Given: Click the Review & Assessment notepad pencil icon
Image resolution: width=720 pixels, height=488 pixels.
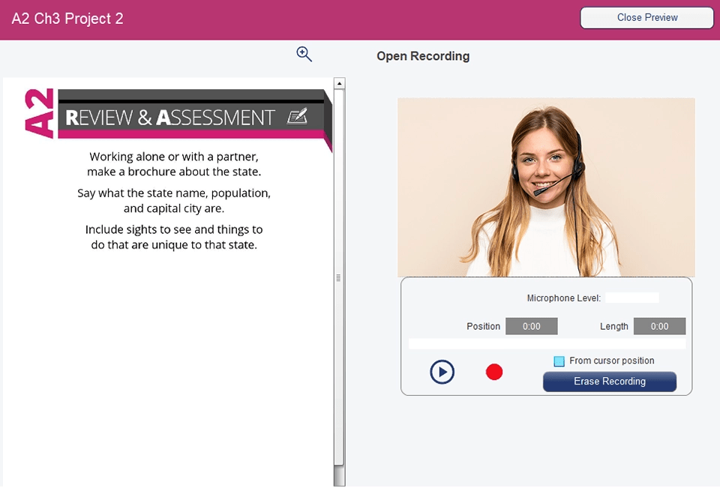Looking at the screenshot, I should (x=297, y=116).
